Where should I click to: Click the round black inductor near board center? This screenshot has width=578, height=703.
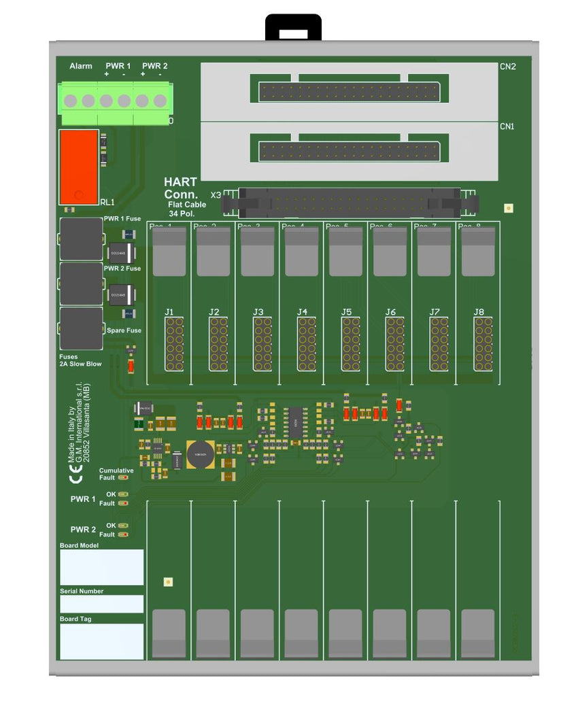click(x=201, y=454)
